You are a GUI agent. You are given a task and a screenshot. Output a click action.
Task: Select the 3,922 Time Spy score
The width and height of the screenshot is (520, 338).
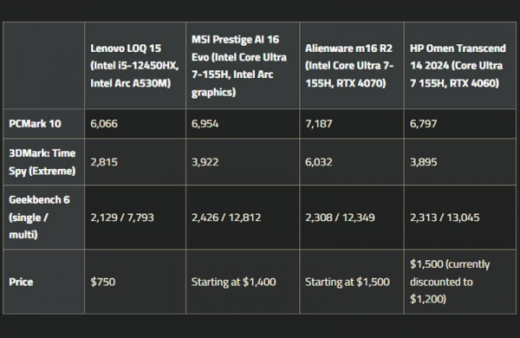205,162
